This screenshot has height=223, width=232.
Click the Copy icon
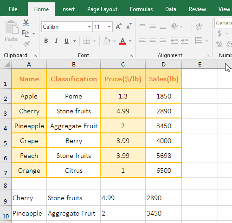click(x=26, y=33)
